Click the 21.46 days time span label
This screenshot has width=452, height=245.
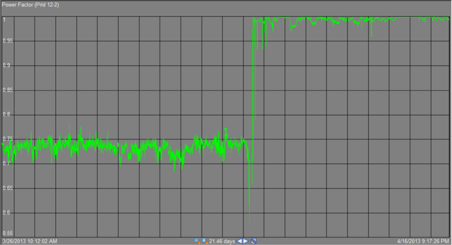222,241
